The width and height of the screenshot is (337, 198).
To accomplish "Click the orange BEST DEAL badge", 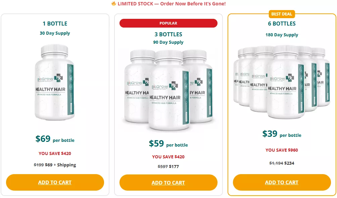I will pyautogui.click(x=282, y=14).
